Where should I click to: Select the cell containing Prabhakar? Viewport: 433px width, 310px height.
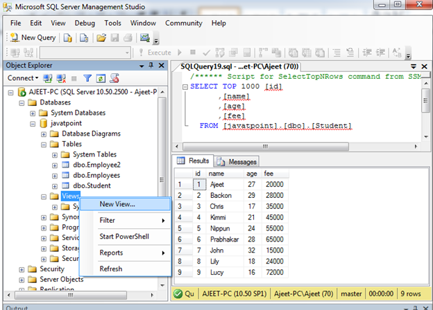point(225,239)
